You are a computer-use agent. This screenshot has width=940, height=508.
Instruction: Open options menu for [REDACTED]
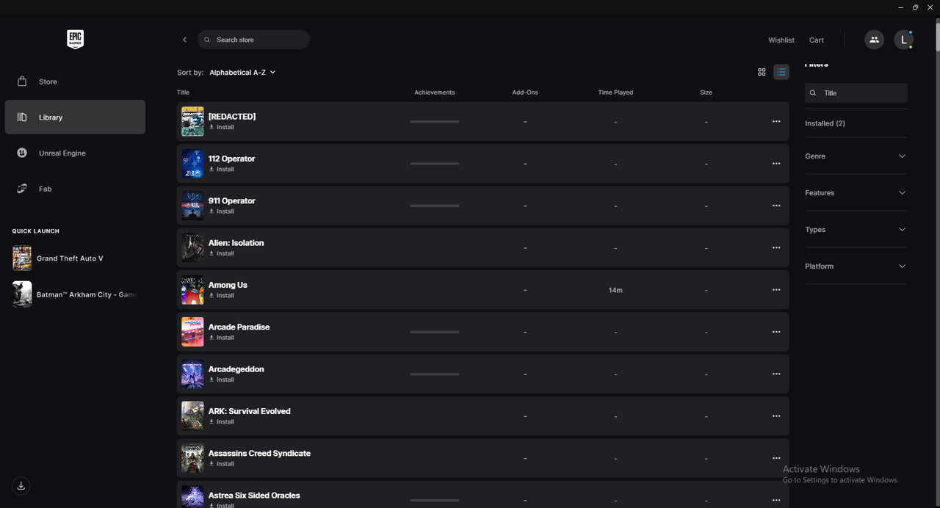(776, 122)
